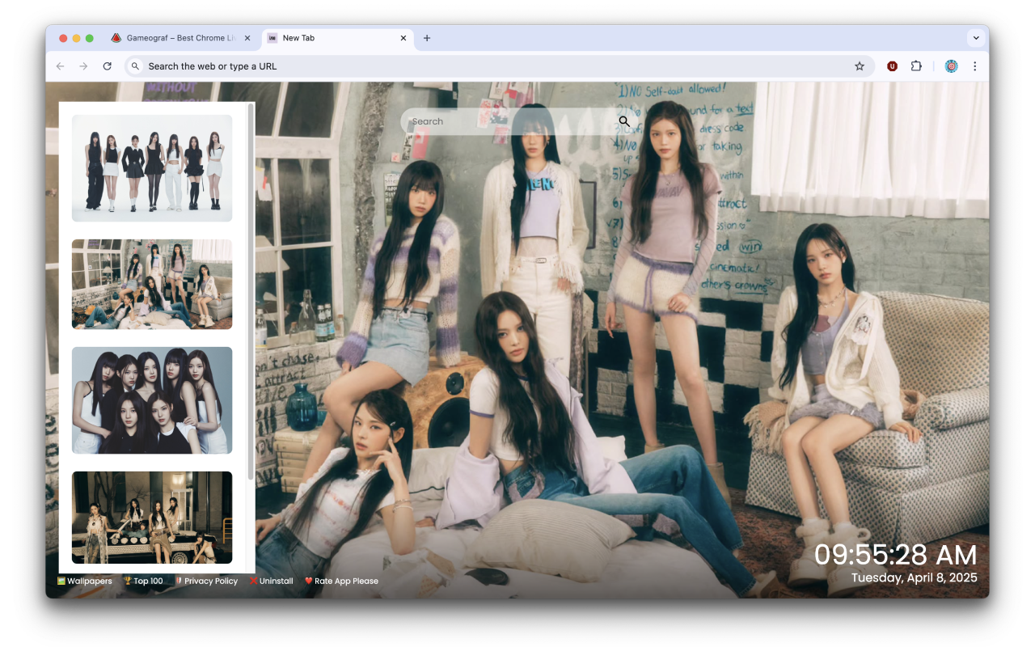
Task: Open the Extensions puzzle icon
Action: (x=916, y=66)
